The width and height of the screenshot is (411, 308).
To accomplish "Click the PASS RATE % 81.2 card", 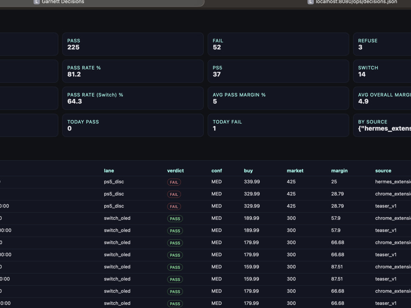I will 133,71.
